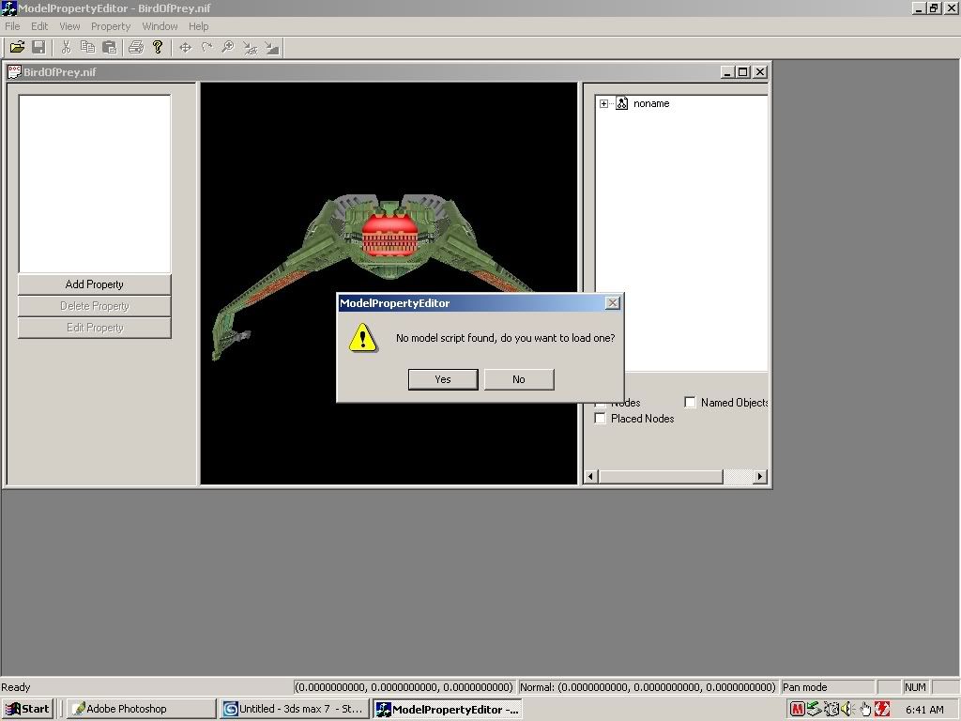Open the View menu

(x=69, y=26)
